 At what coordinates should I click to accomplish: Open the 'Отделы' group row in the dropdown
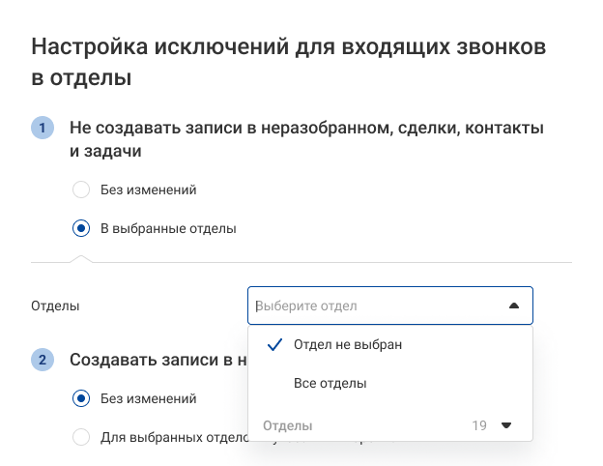point(289,425)
